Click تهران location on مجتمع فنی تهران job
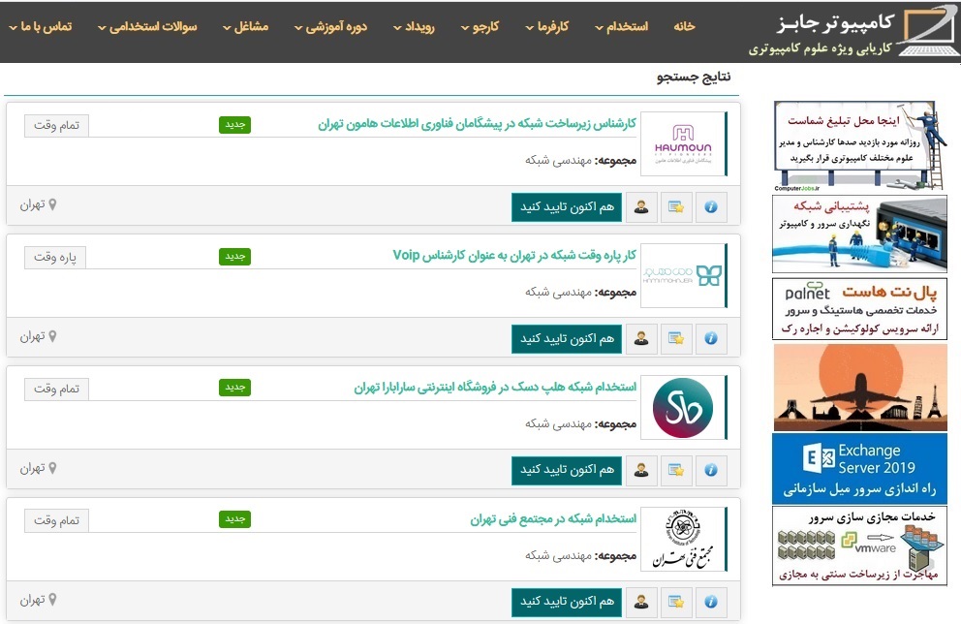This screenshot has height=624, width=961. coord(38,600)
